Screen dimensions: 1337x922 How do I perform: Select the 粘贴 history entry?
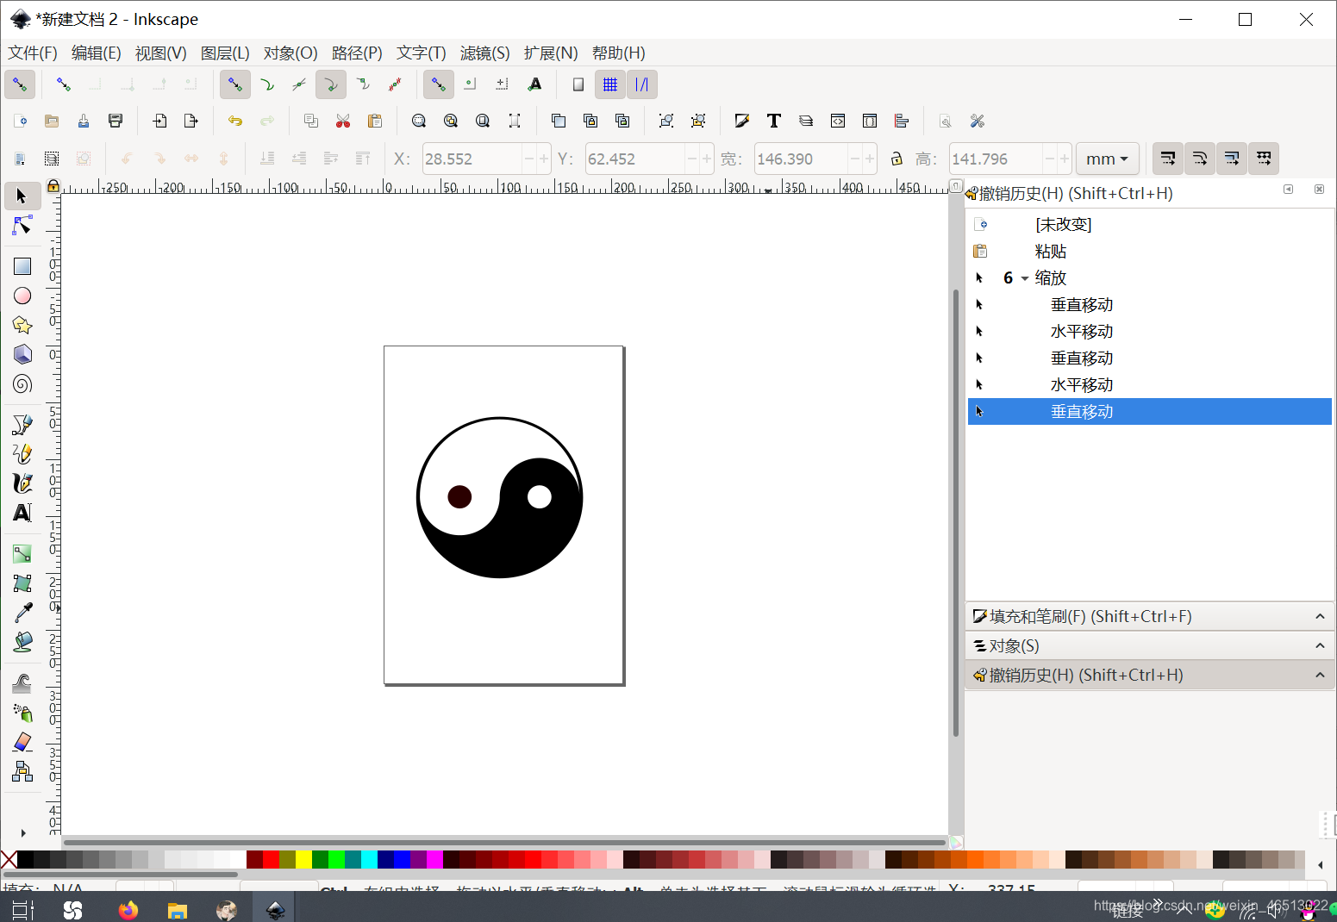[x=1149, y=252]
